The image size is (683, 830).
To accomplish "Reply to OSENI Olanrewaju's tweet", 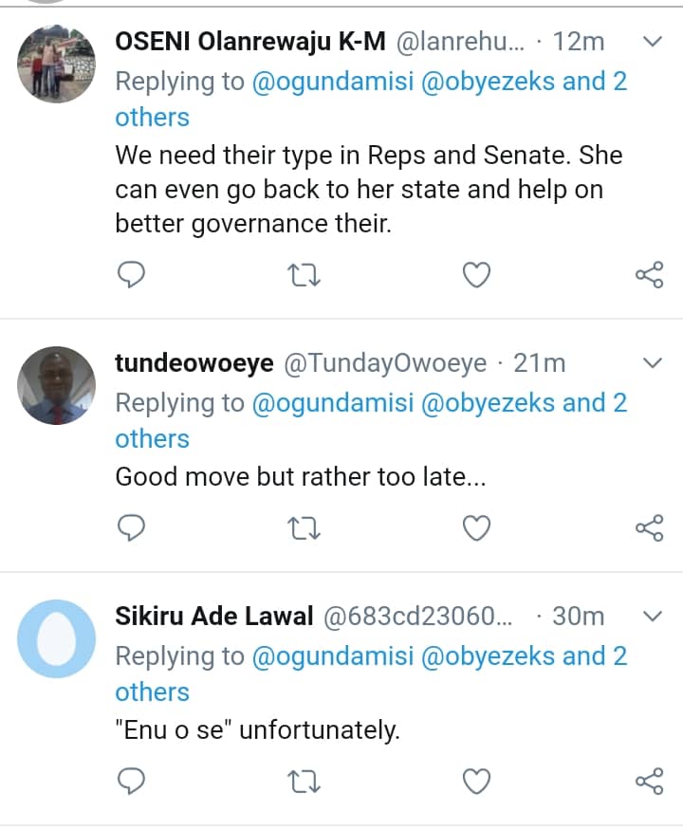I will (131, 275).
